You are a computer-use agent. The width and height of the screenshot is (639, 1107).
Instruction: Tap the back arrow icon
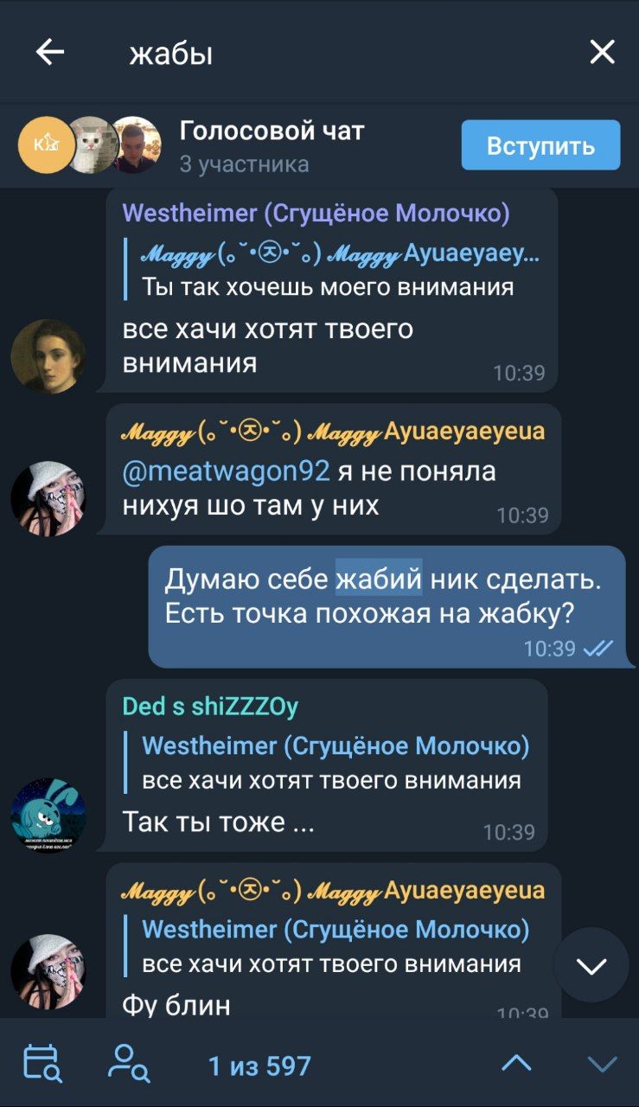[50, 53]
